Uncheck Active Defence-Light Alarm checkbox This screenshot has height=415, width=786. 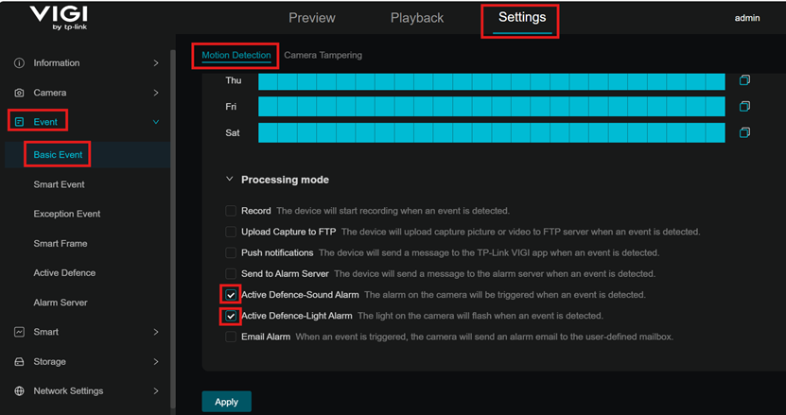pos(231,316)
